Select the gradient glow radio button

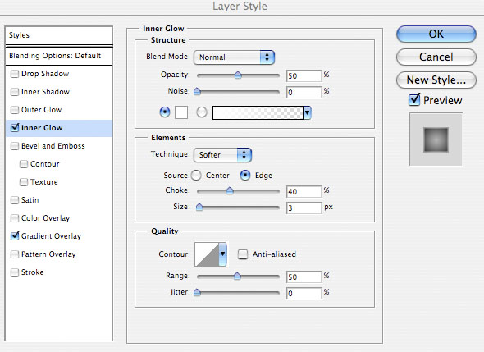(202, 112)
